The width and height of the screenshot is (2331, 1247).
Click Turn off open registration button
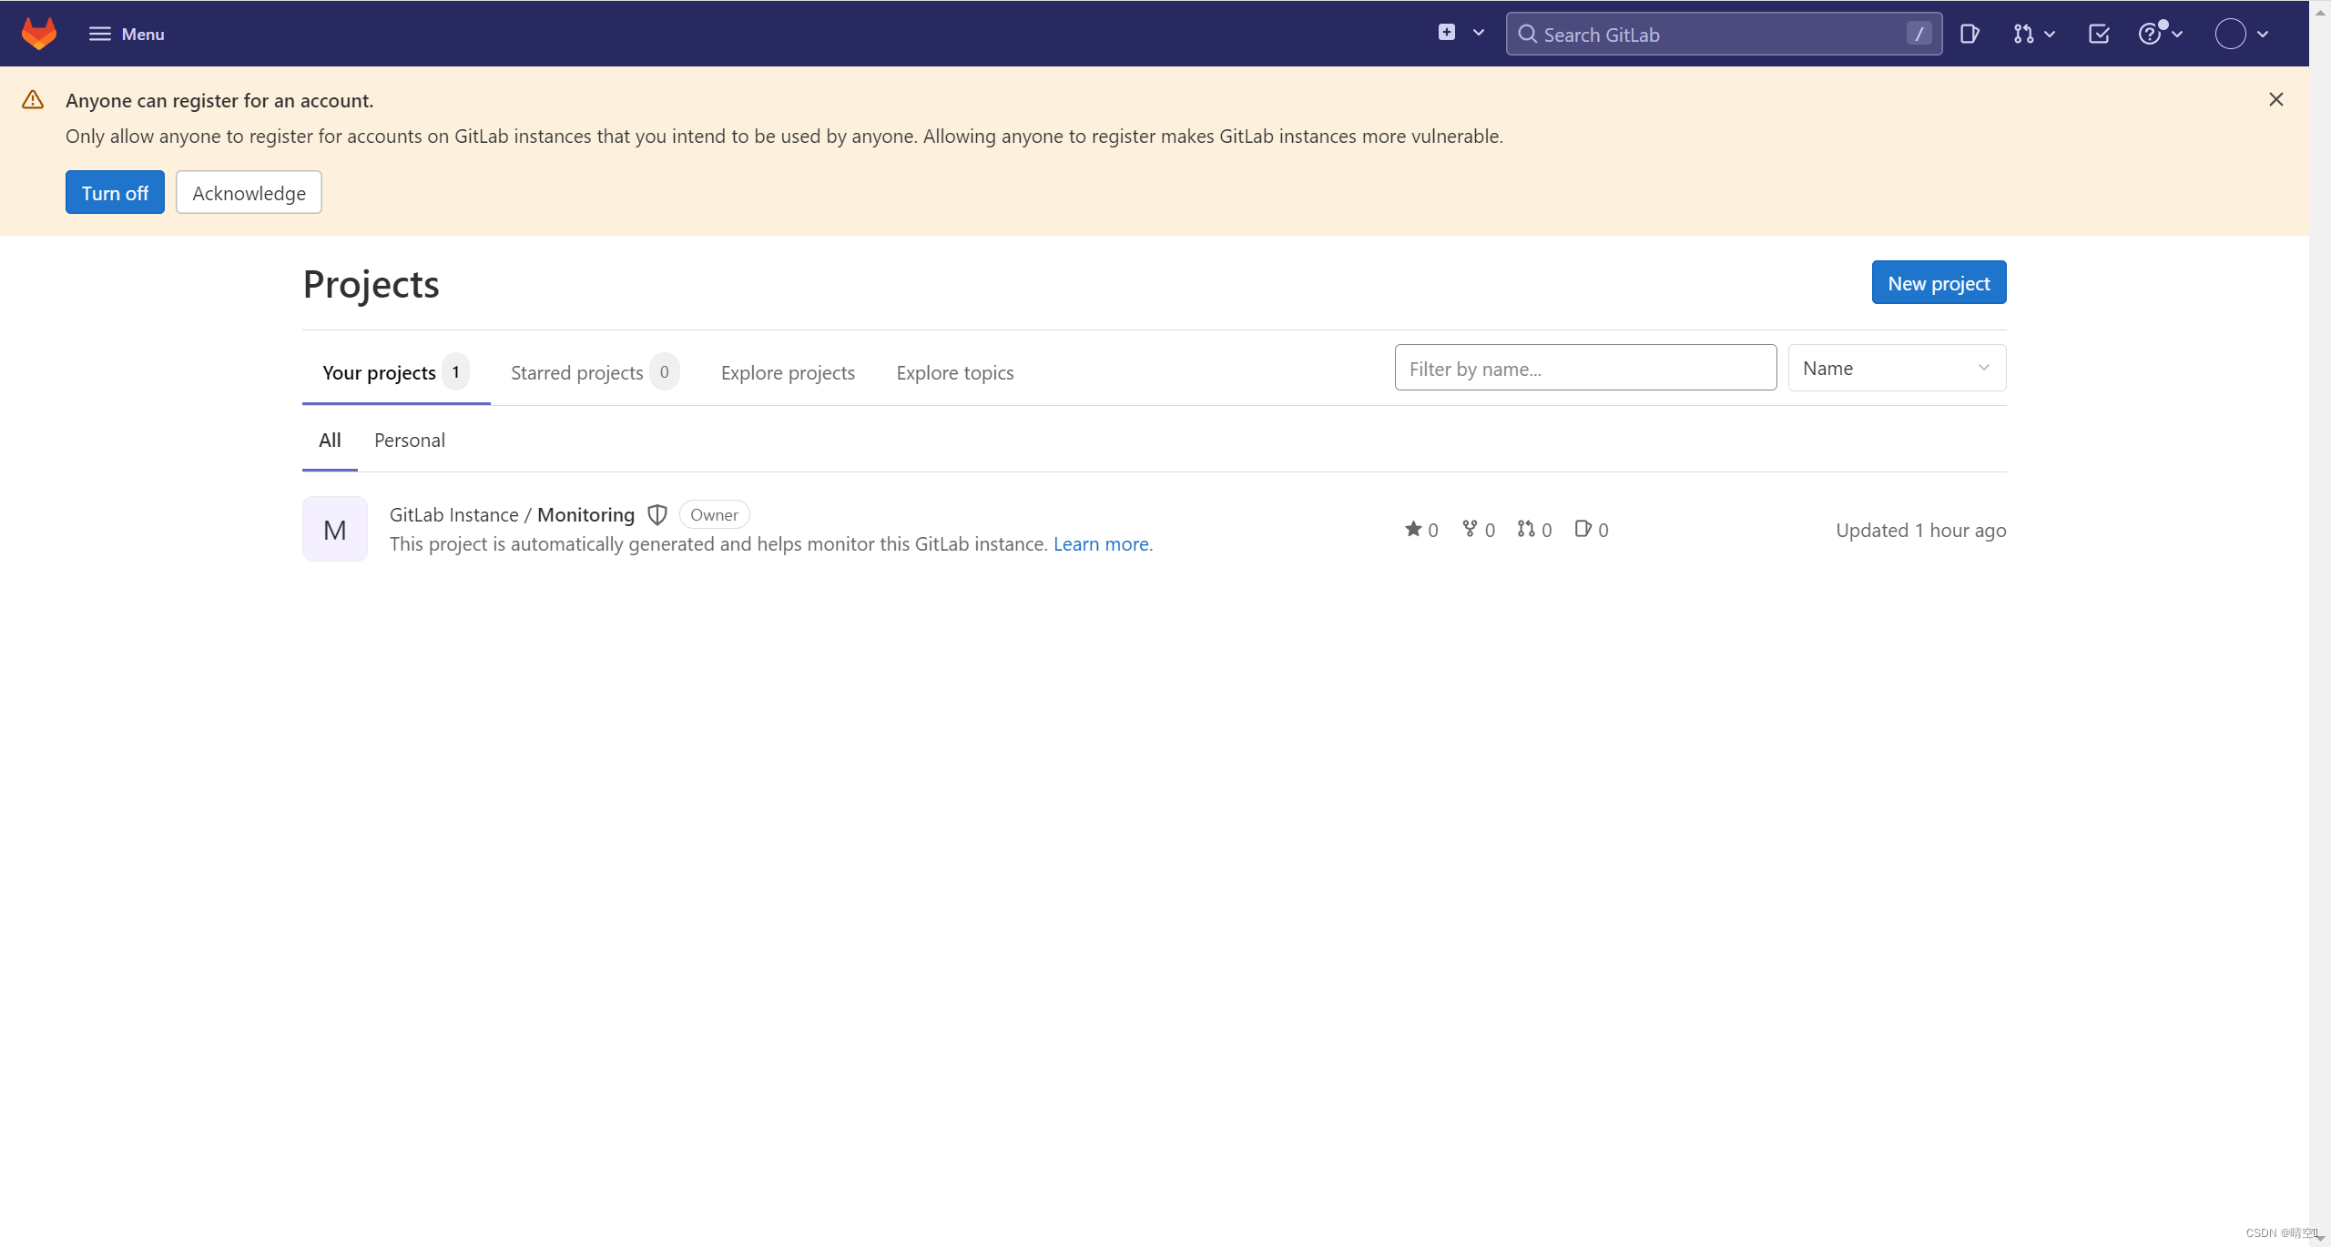click(114, 193)
